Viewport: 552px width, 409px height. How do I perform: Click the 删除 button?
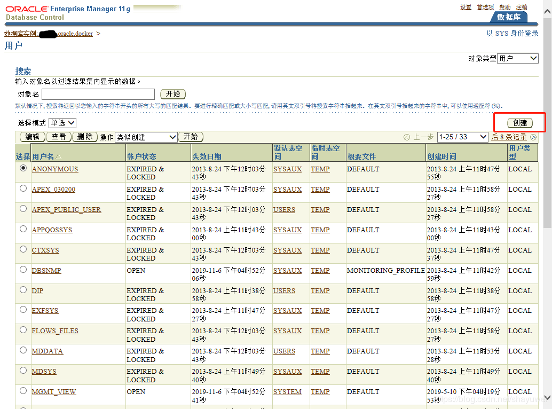pyautogui.click(x=85, y=137)
